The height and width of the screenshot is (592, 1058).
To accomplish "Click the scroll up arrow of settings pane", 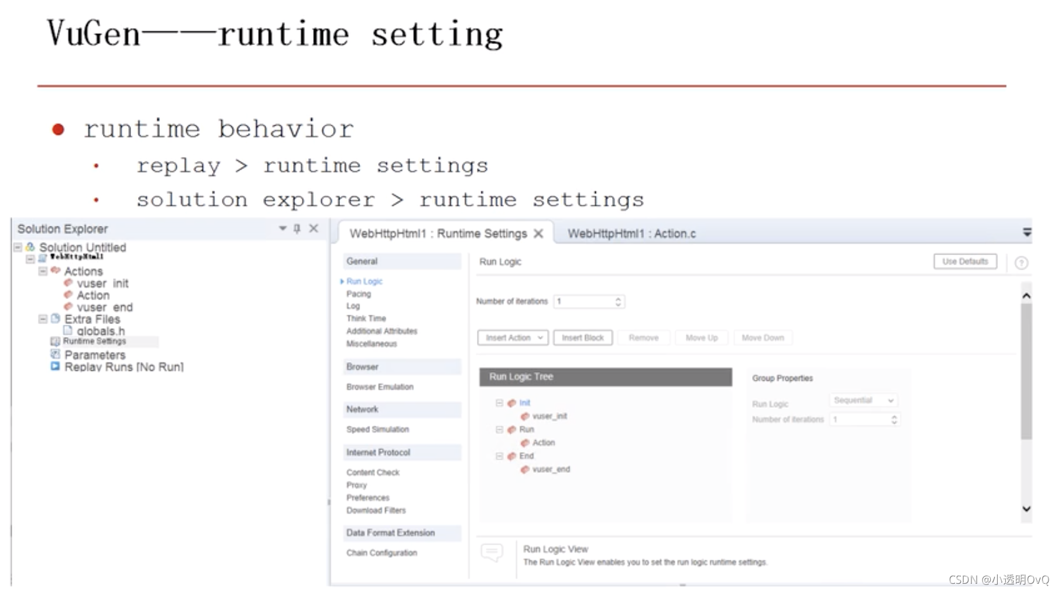I will [1026, 295].
